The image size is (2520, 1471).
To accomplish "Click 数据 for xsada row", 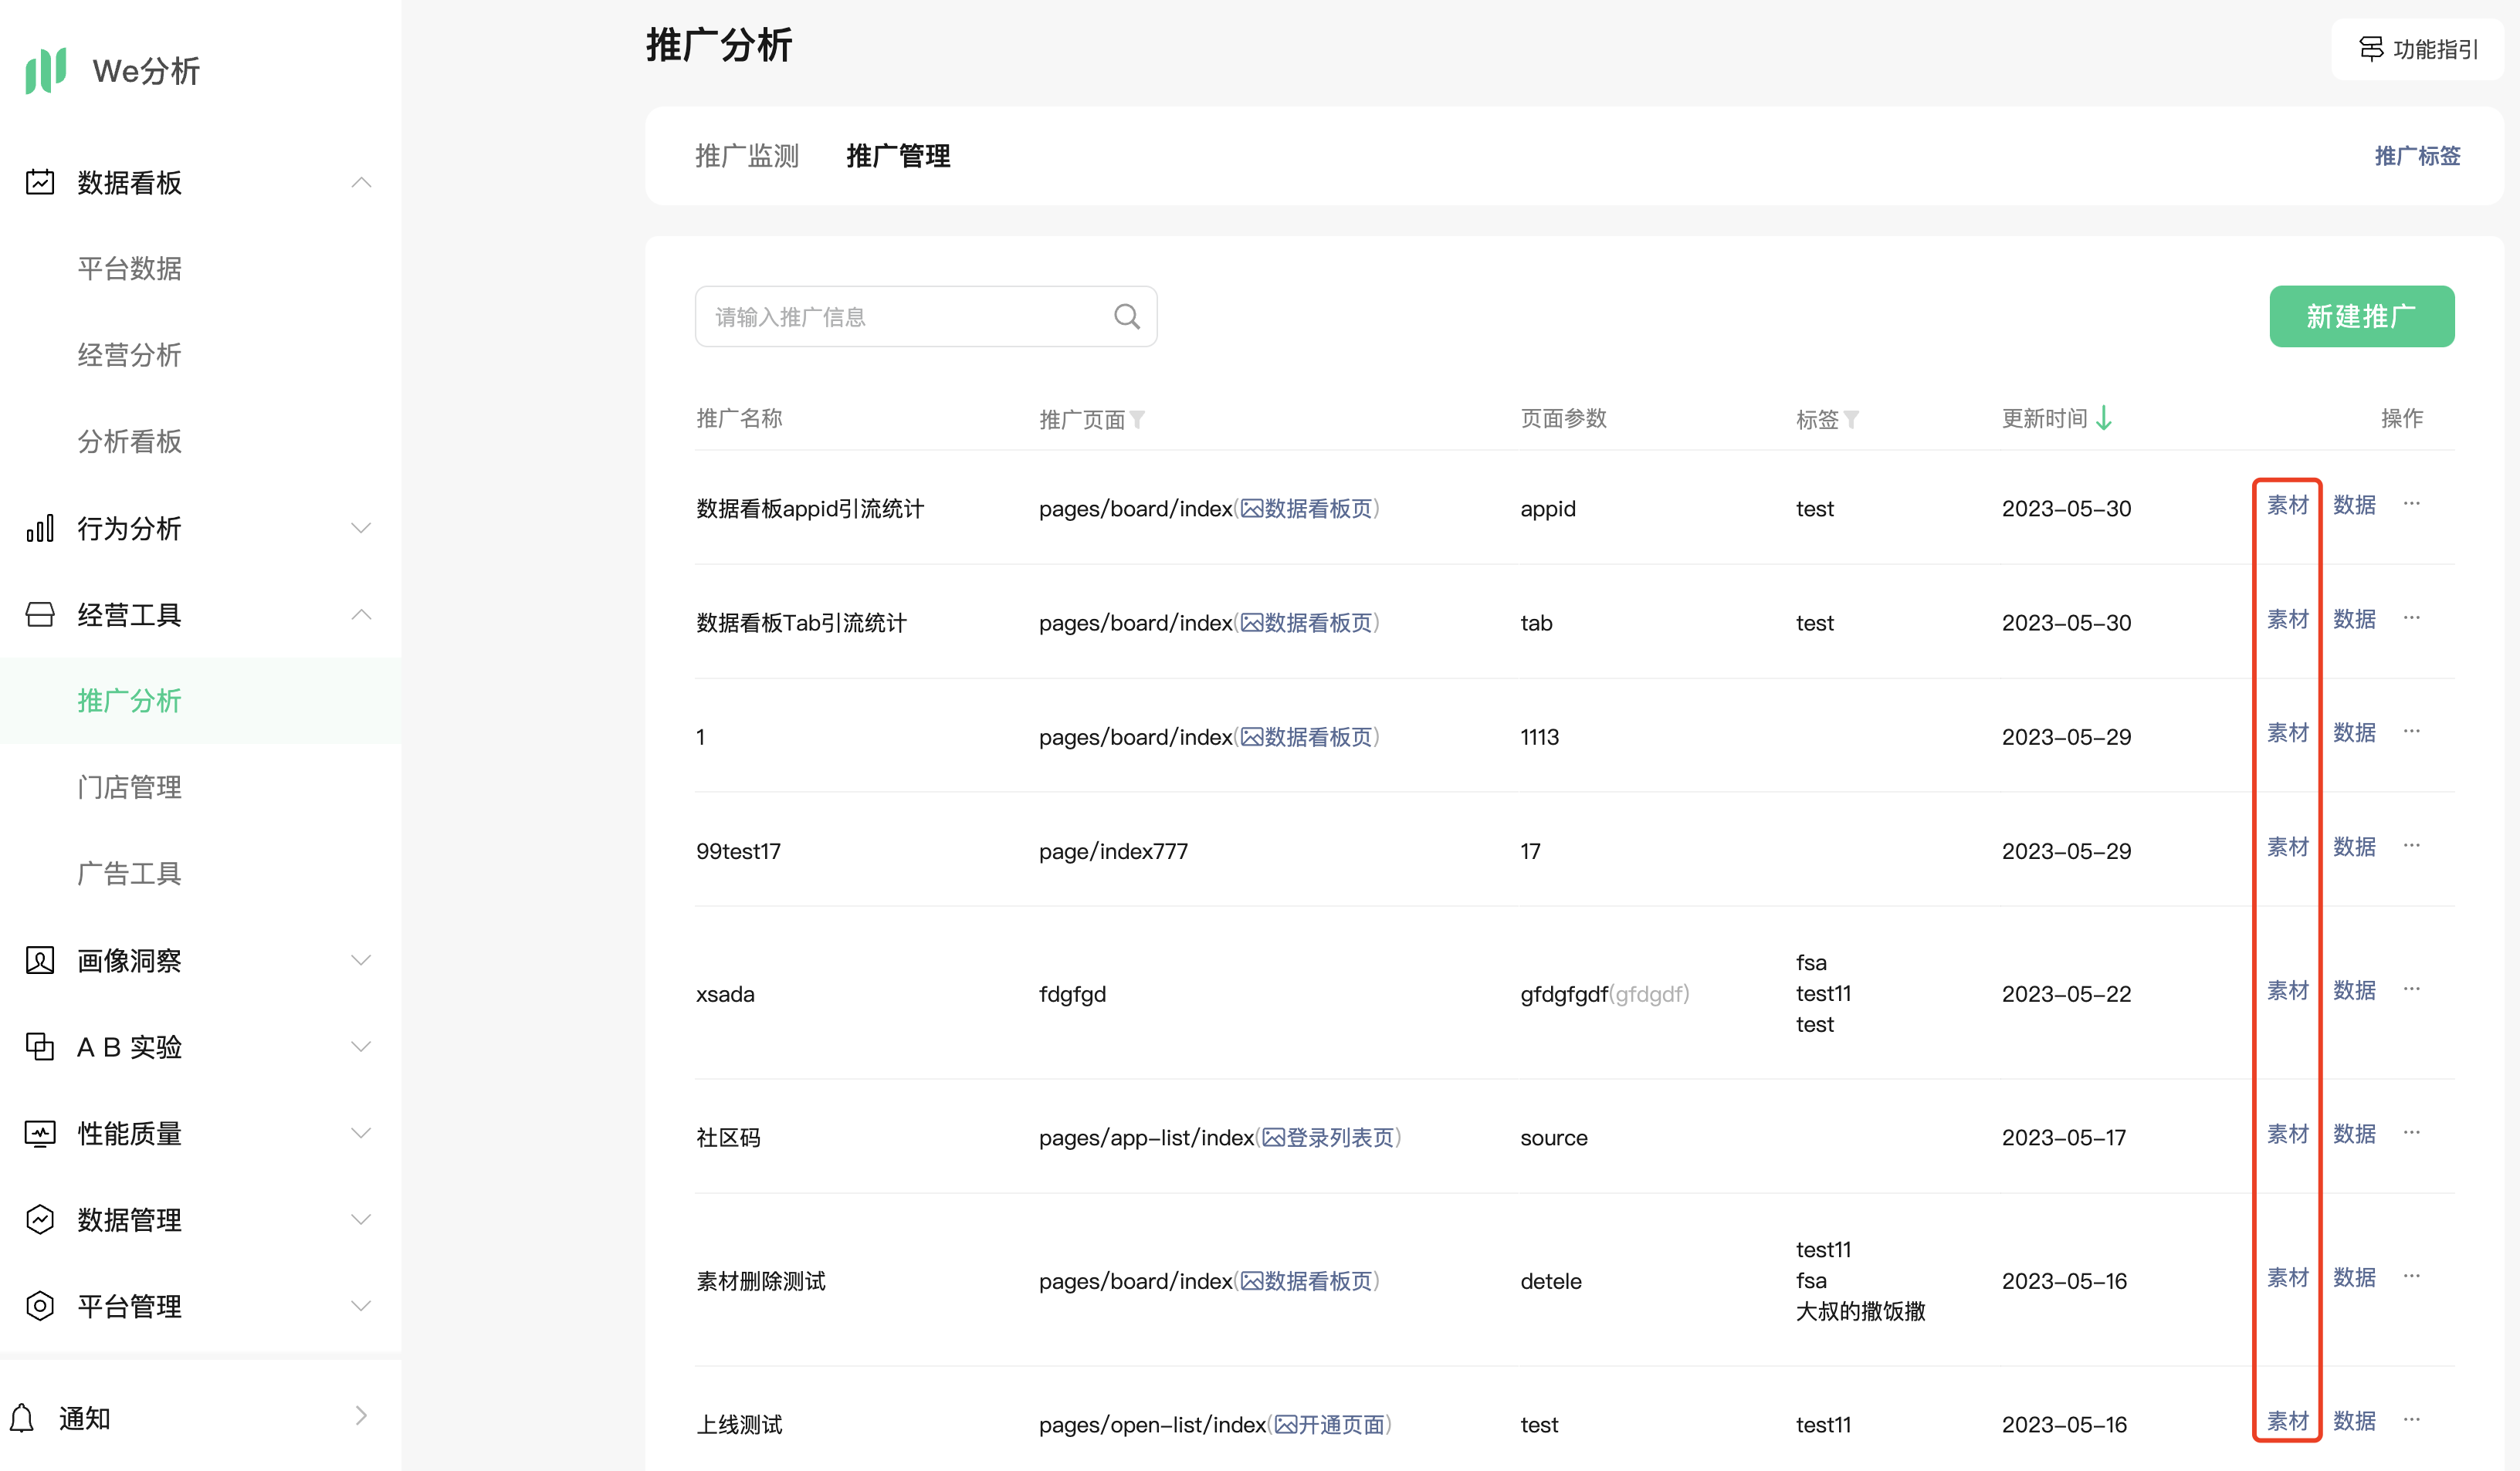I will (x=2355, y=990).
